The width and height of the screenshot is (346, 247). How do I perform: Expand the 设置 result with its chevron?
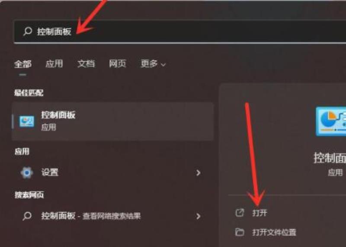198,173
